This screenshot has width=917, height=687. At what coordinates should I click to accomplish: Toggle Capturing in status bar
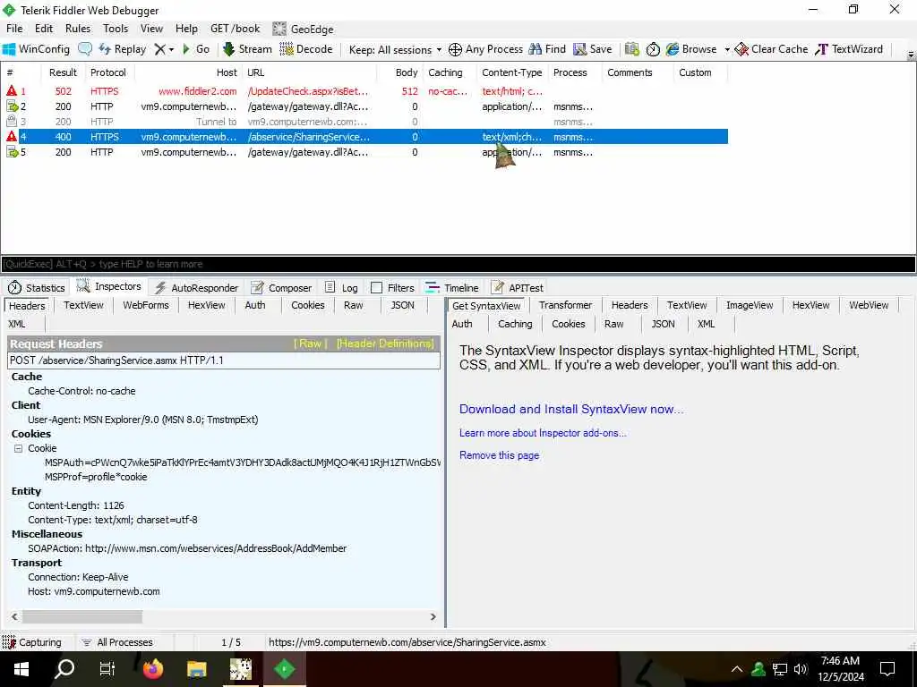coord(33,642)
